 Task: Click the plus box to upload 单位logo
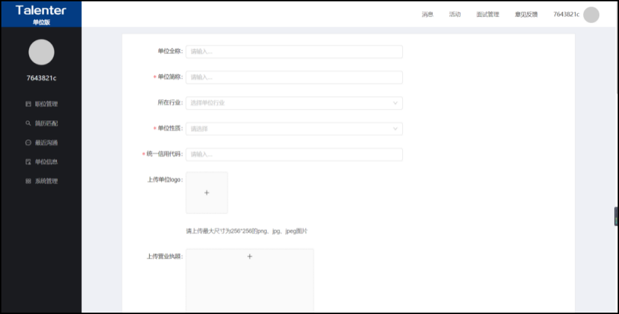207,192
